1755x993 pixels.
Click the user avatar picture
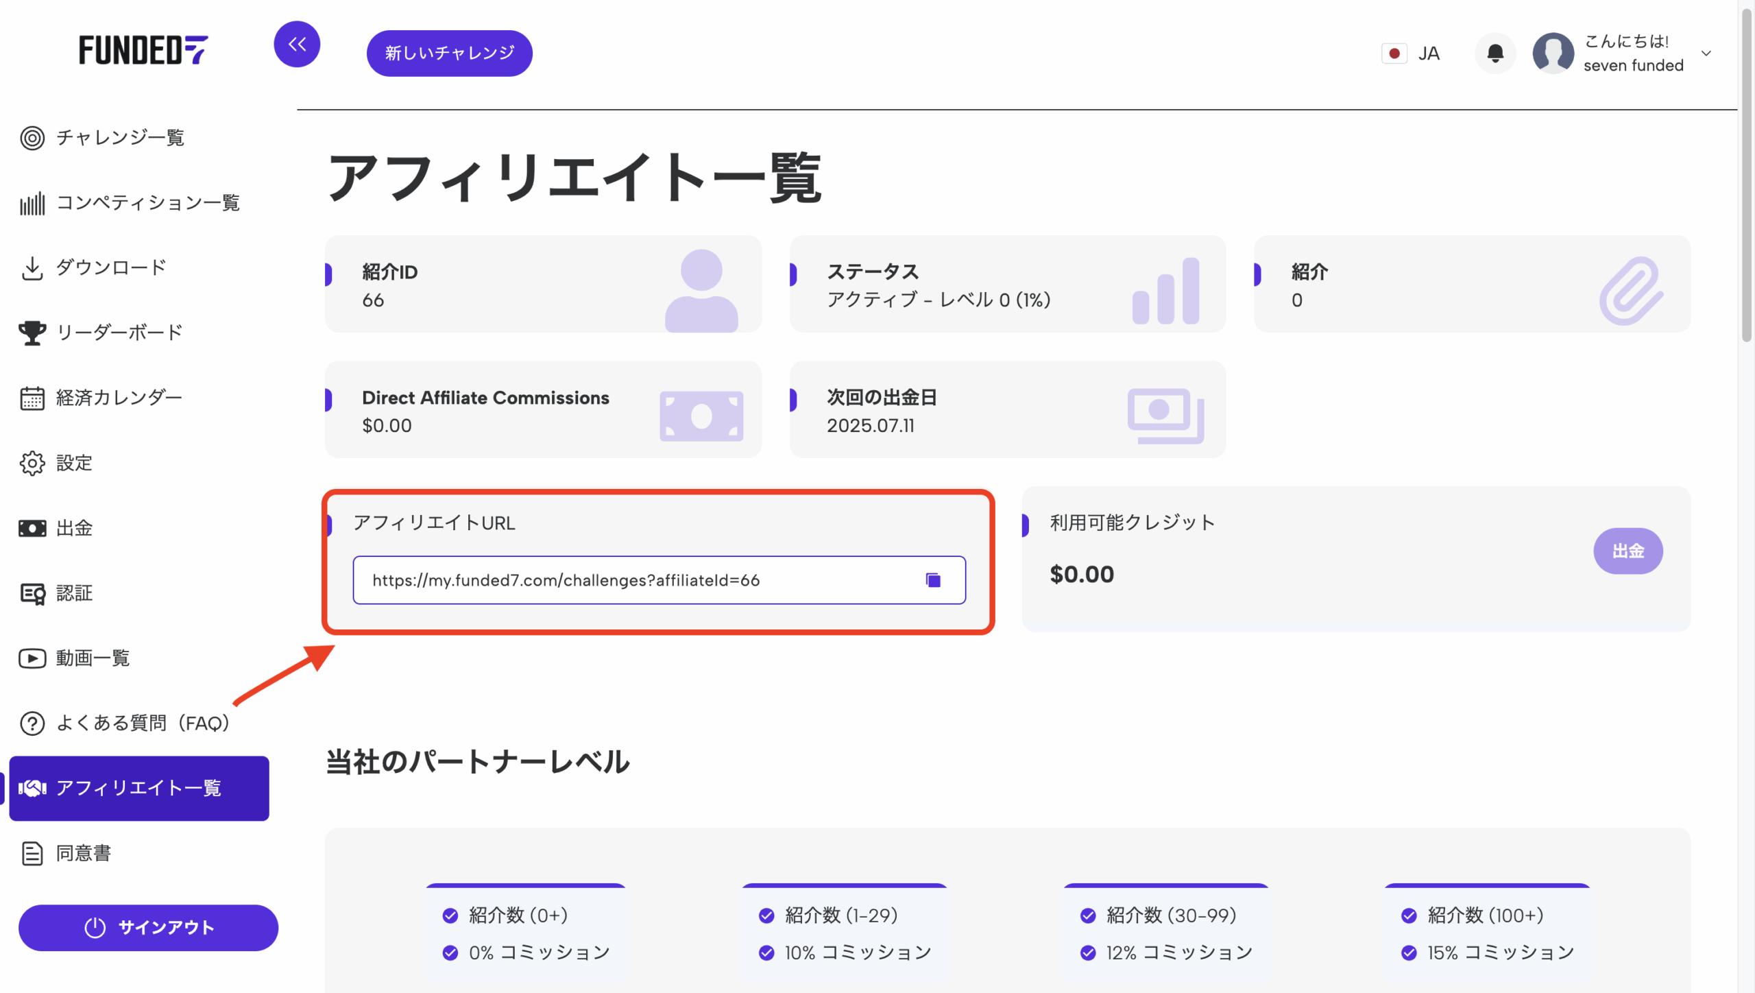[x=1553, y=53]
